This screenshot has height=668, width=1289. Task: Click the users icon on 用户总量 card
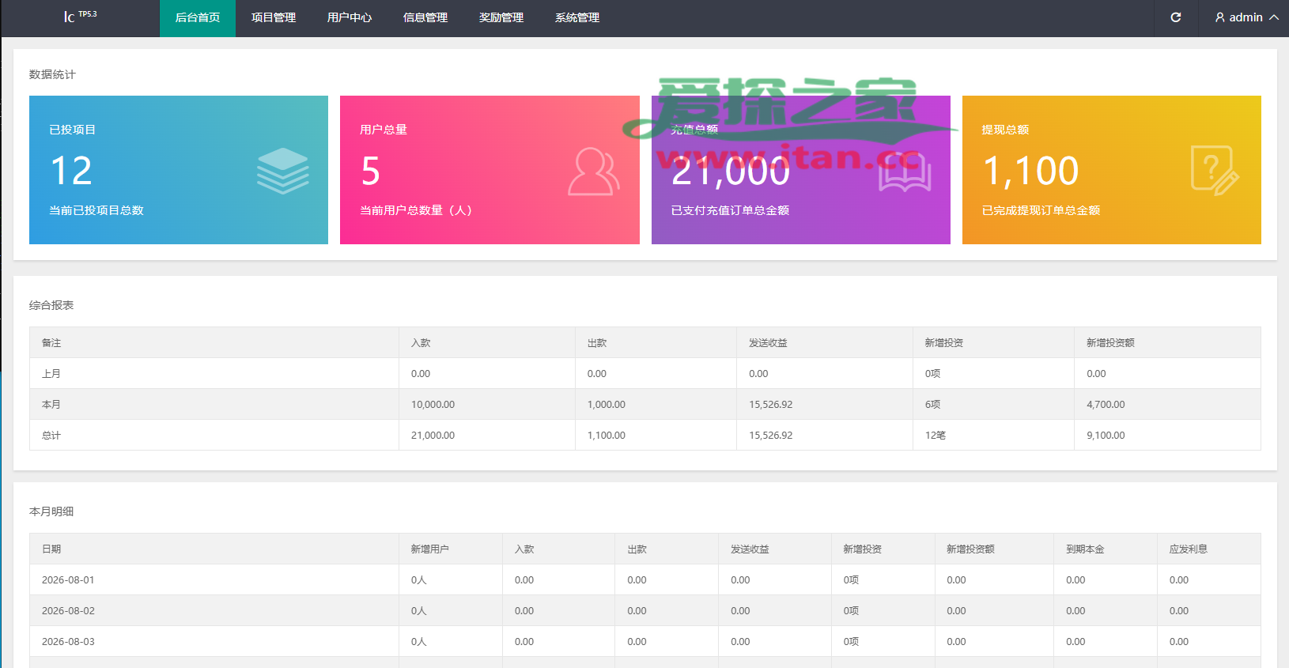593,171
